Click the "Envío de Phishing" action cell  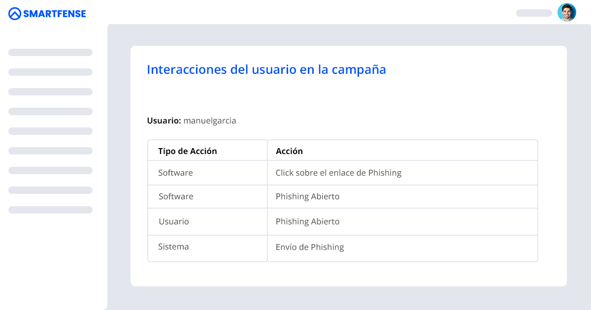402,248
